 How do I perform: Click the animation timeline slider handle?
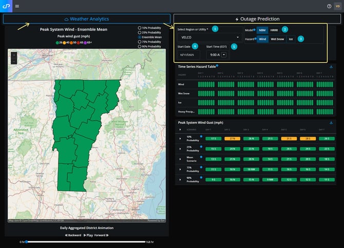click(x=27, y=241)
